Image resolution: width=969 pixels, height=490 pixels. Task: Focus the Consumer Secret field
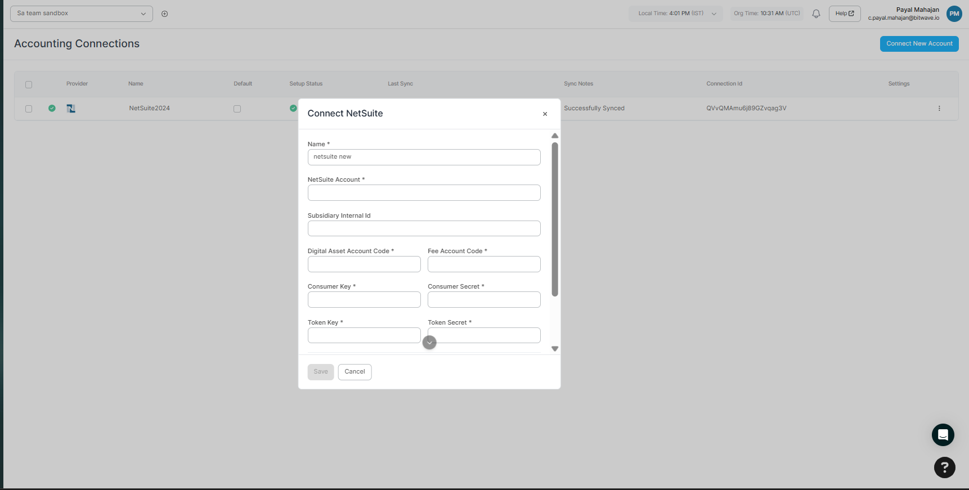484,299
